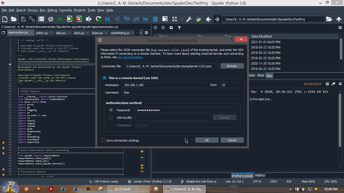The height and width of the screenshot is (193, 344).
Task: Go to the parent folder in the Files pane
Action: tap(171, 28)
